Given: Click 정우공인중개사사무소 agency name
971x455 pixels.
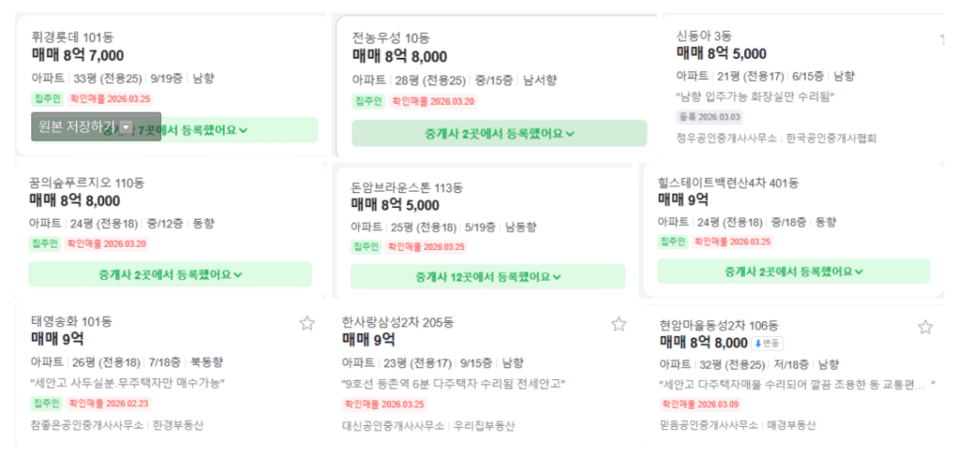Looking at the screenshot, I should tap(727, 138).
